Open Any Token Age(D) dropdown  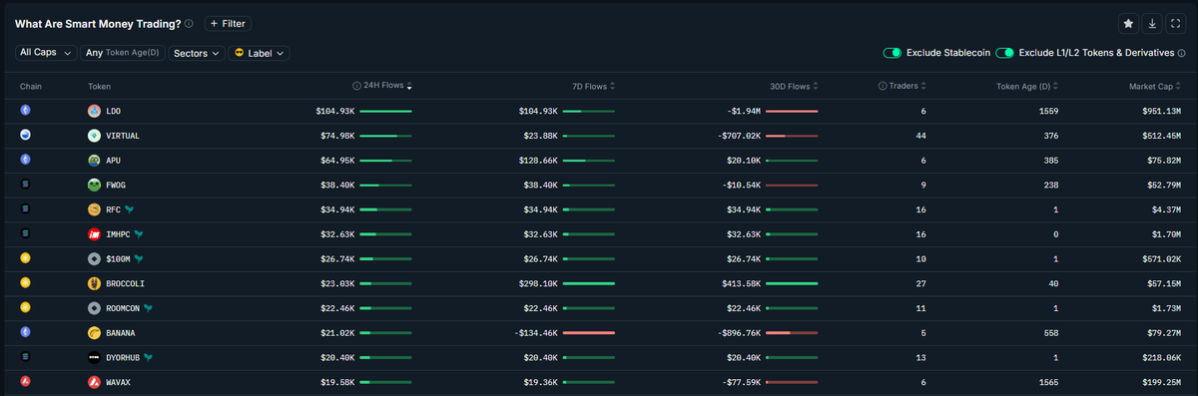pos(123,53)
